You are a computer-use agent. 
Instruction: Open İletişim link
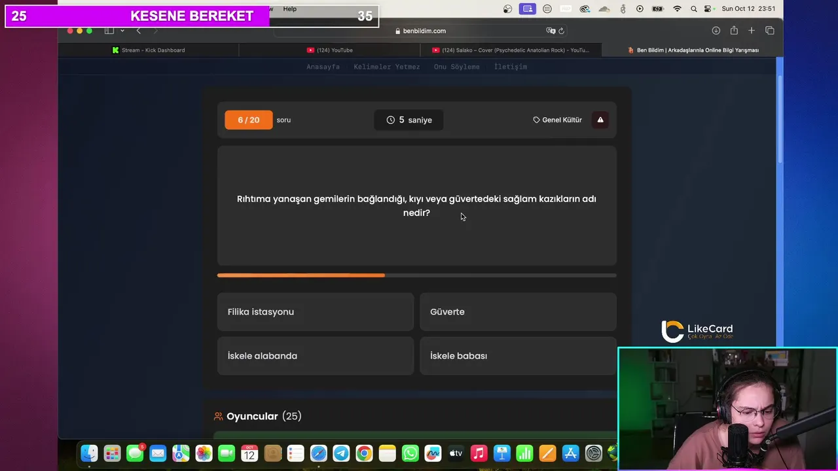click(511, 67)
